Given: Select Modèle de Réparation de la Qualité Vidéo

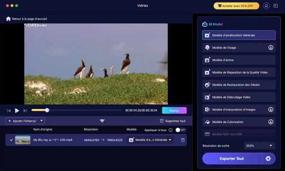Looking at the screenshot, I should pos(239,72).
